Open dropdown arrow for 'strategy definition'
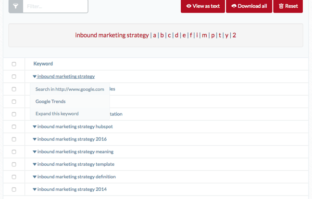 (35, 177)
